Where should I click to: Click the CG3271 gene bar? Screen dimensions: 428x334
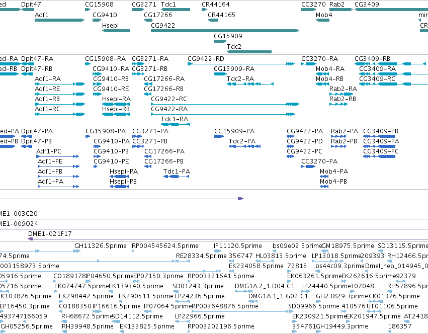click(x=138, y=10)
